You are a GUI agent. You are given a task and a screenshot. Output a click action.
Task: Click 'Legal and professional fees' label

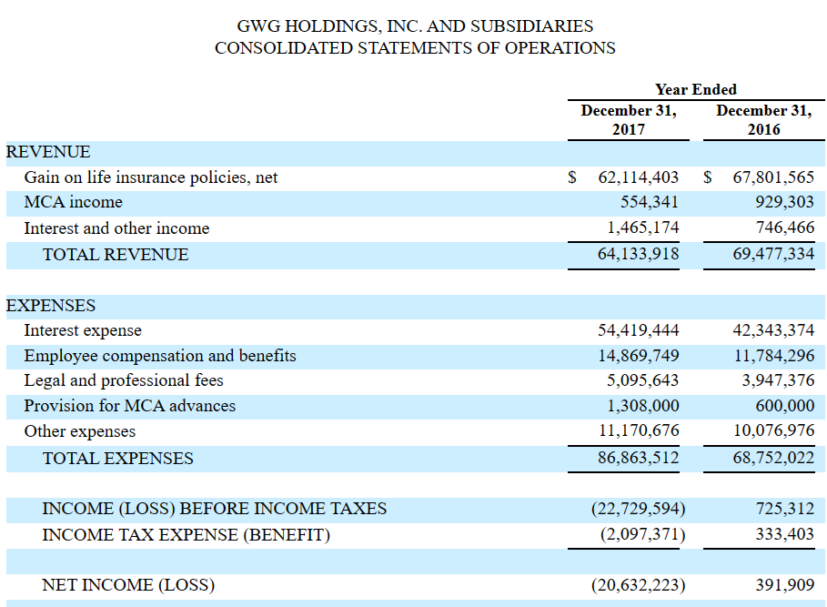(124, 380)
